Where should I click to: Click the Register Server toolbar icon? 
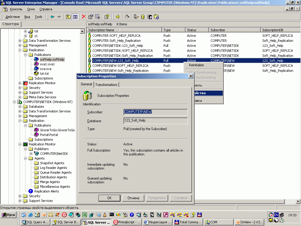point(136,17)
